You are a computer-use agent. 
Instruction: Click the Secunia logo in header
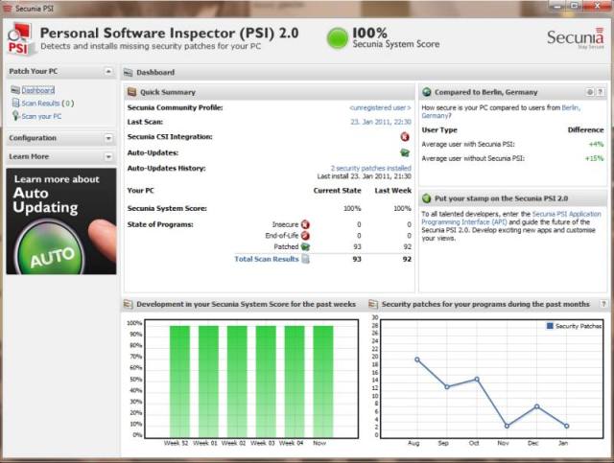[576, 38]
